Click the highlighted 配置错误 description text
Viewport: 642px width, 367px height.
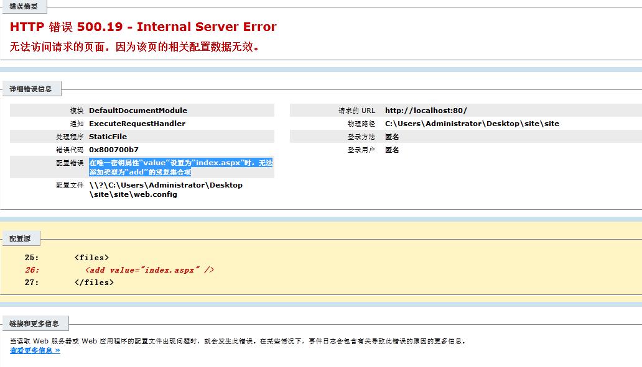[x=180, y=167]
